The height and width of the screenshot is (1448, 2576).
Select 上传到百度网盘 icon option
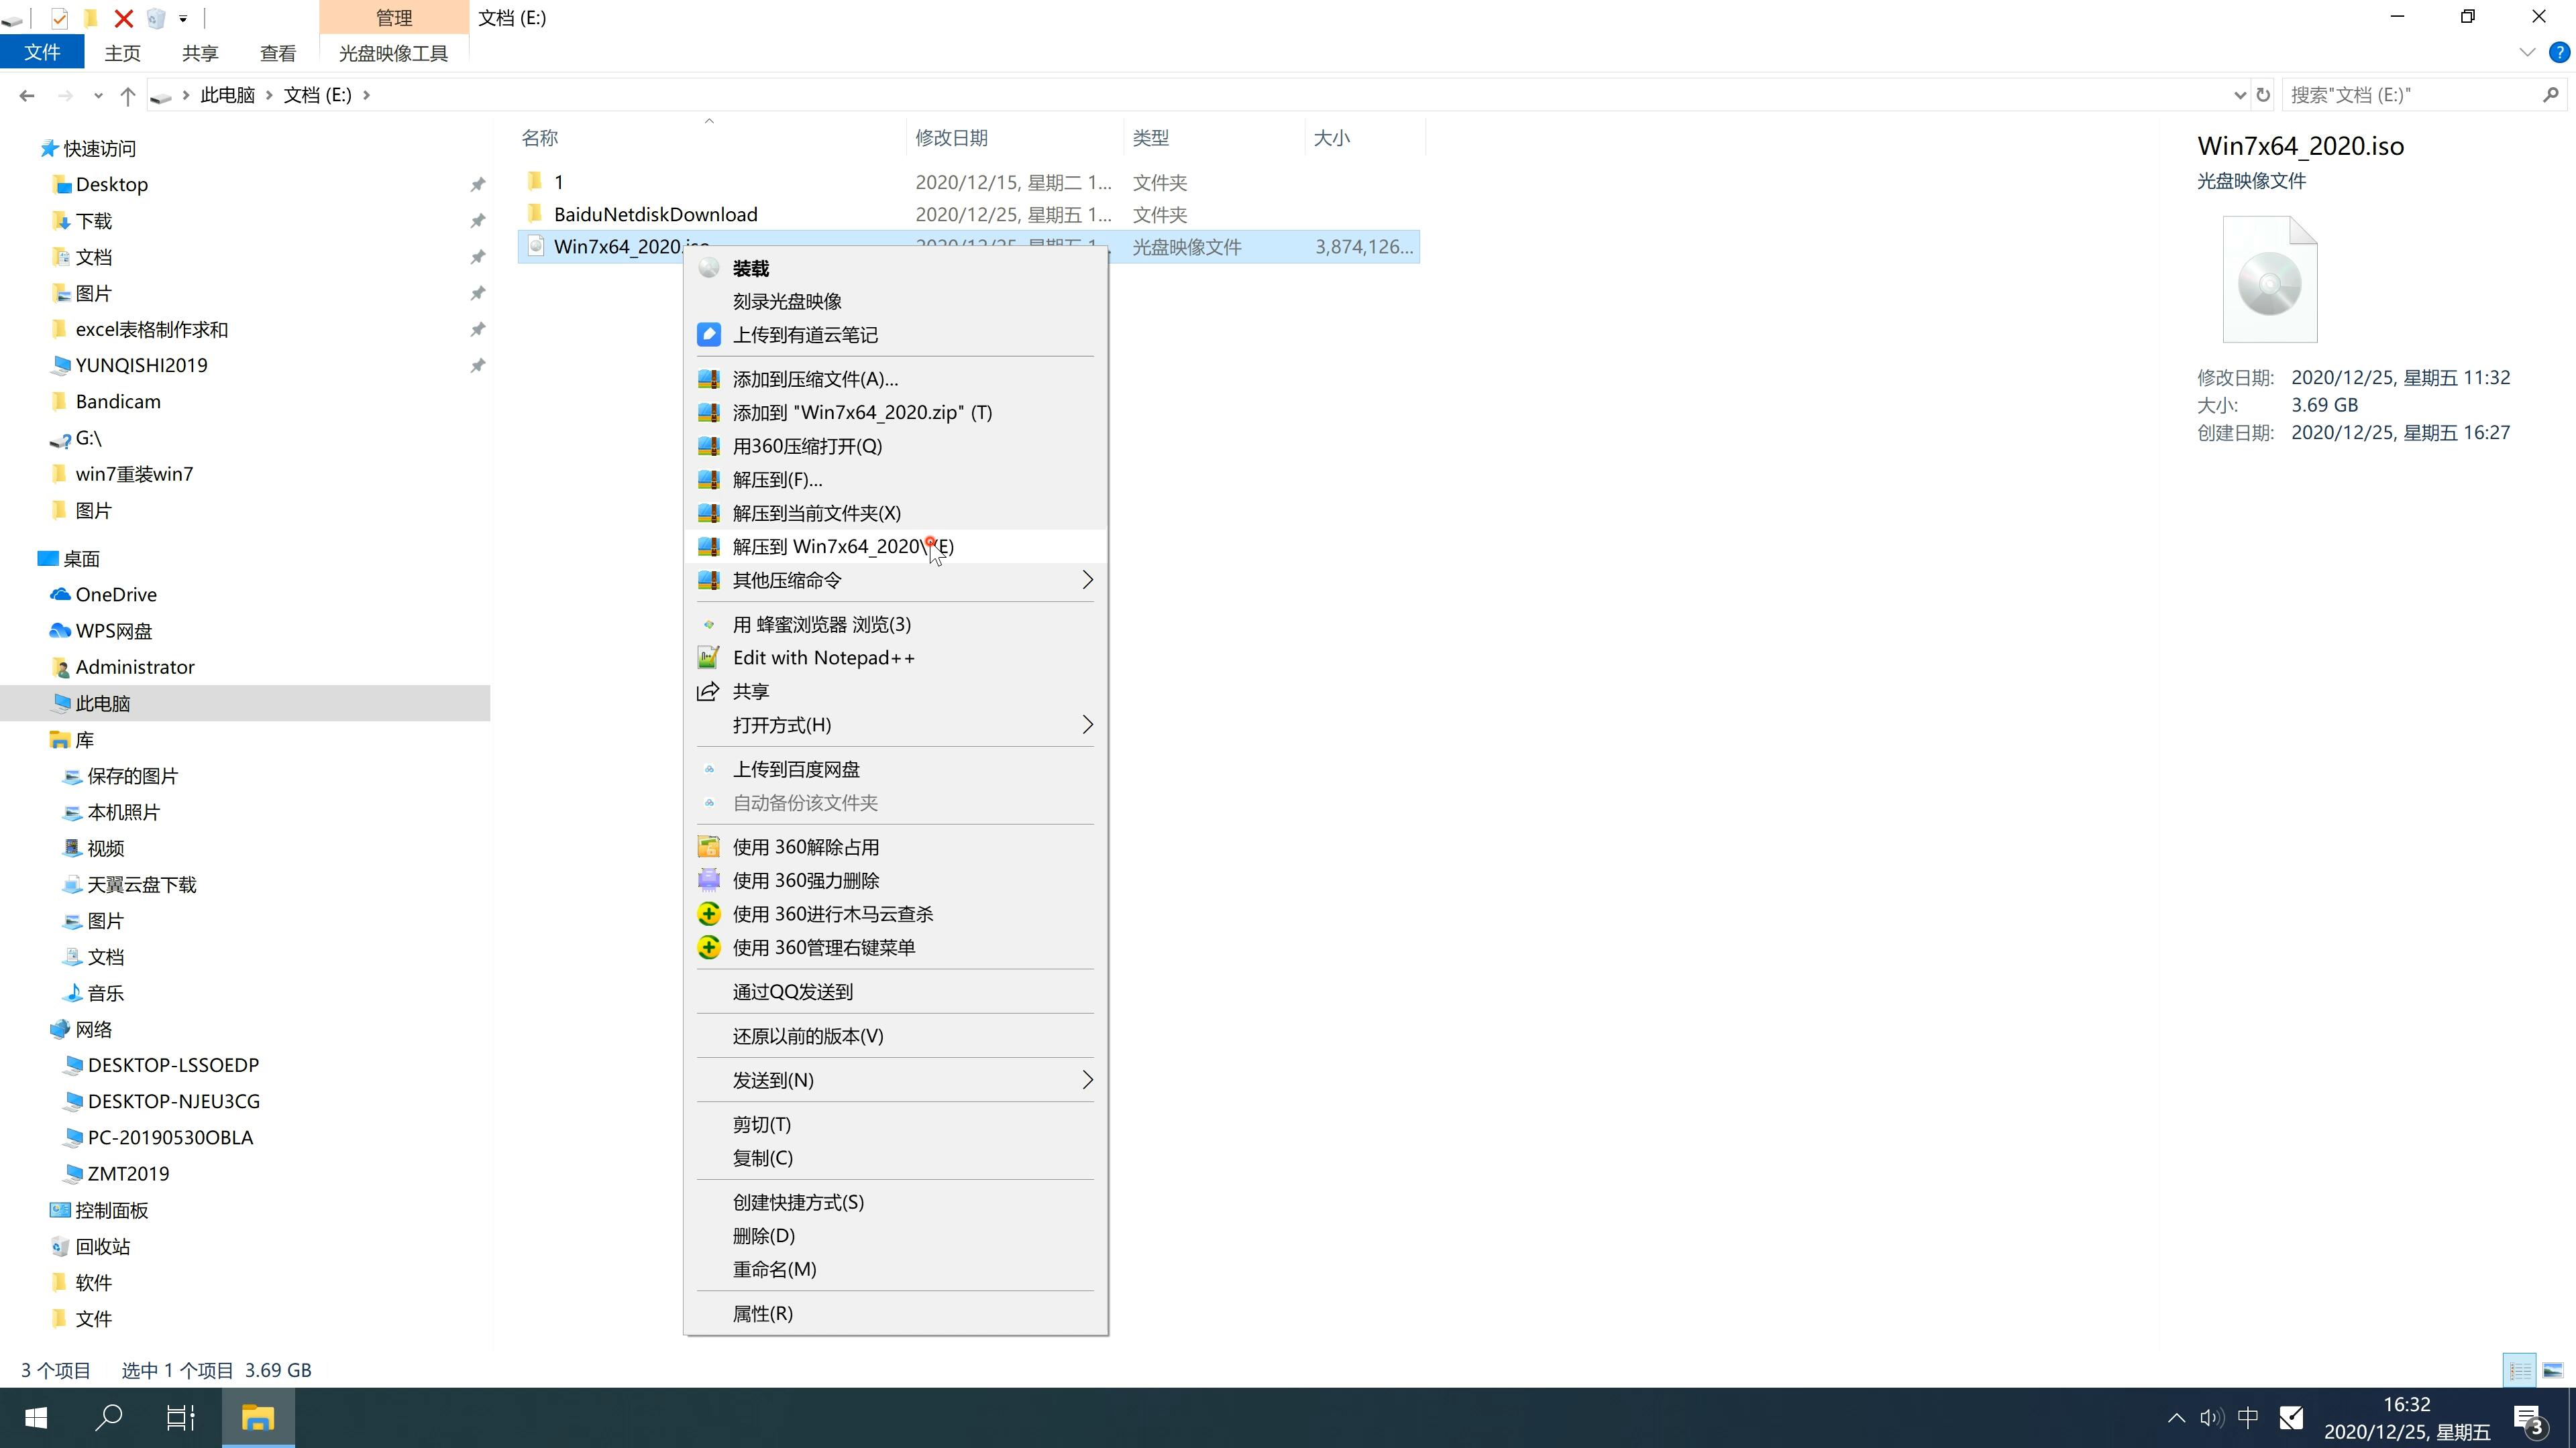(710, 768)
